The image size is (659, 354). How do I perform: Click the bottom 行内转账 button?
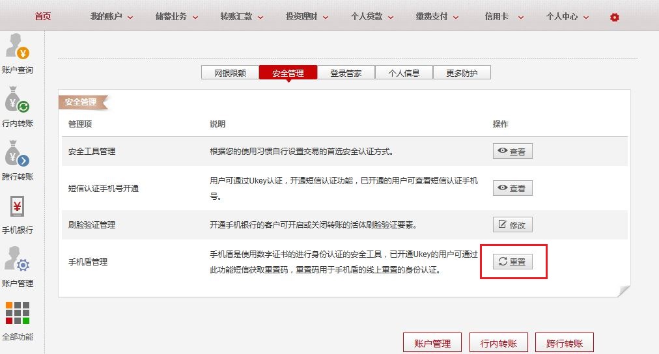498,343
